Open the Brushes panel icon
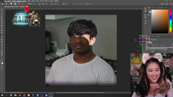173x97 pixels. [145, 15]
